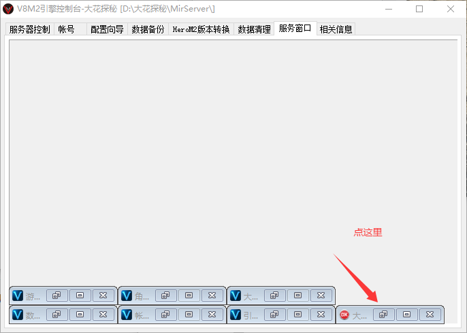The width and height of the screenshot is (467, 333).
Task: Restore the minimized 帐... window
Action: [x=165, y=315]
